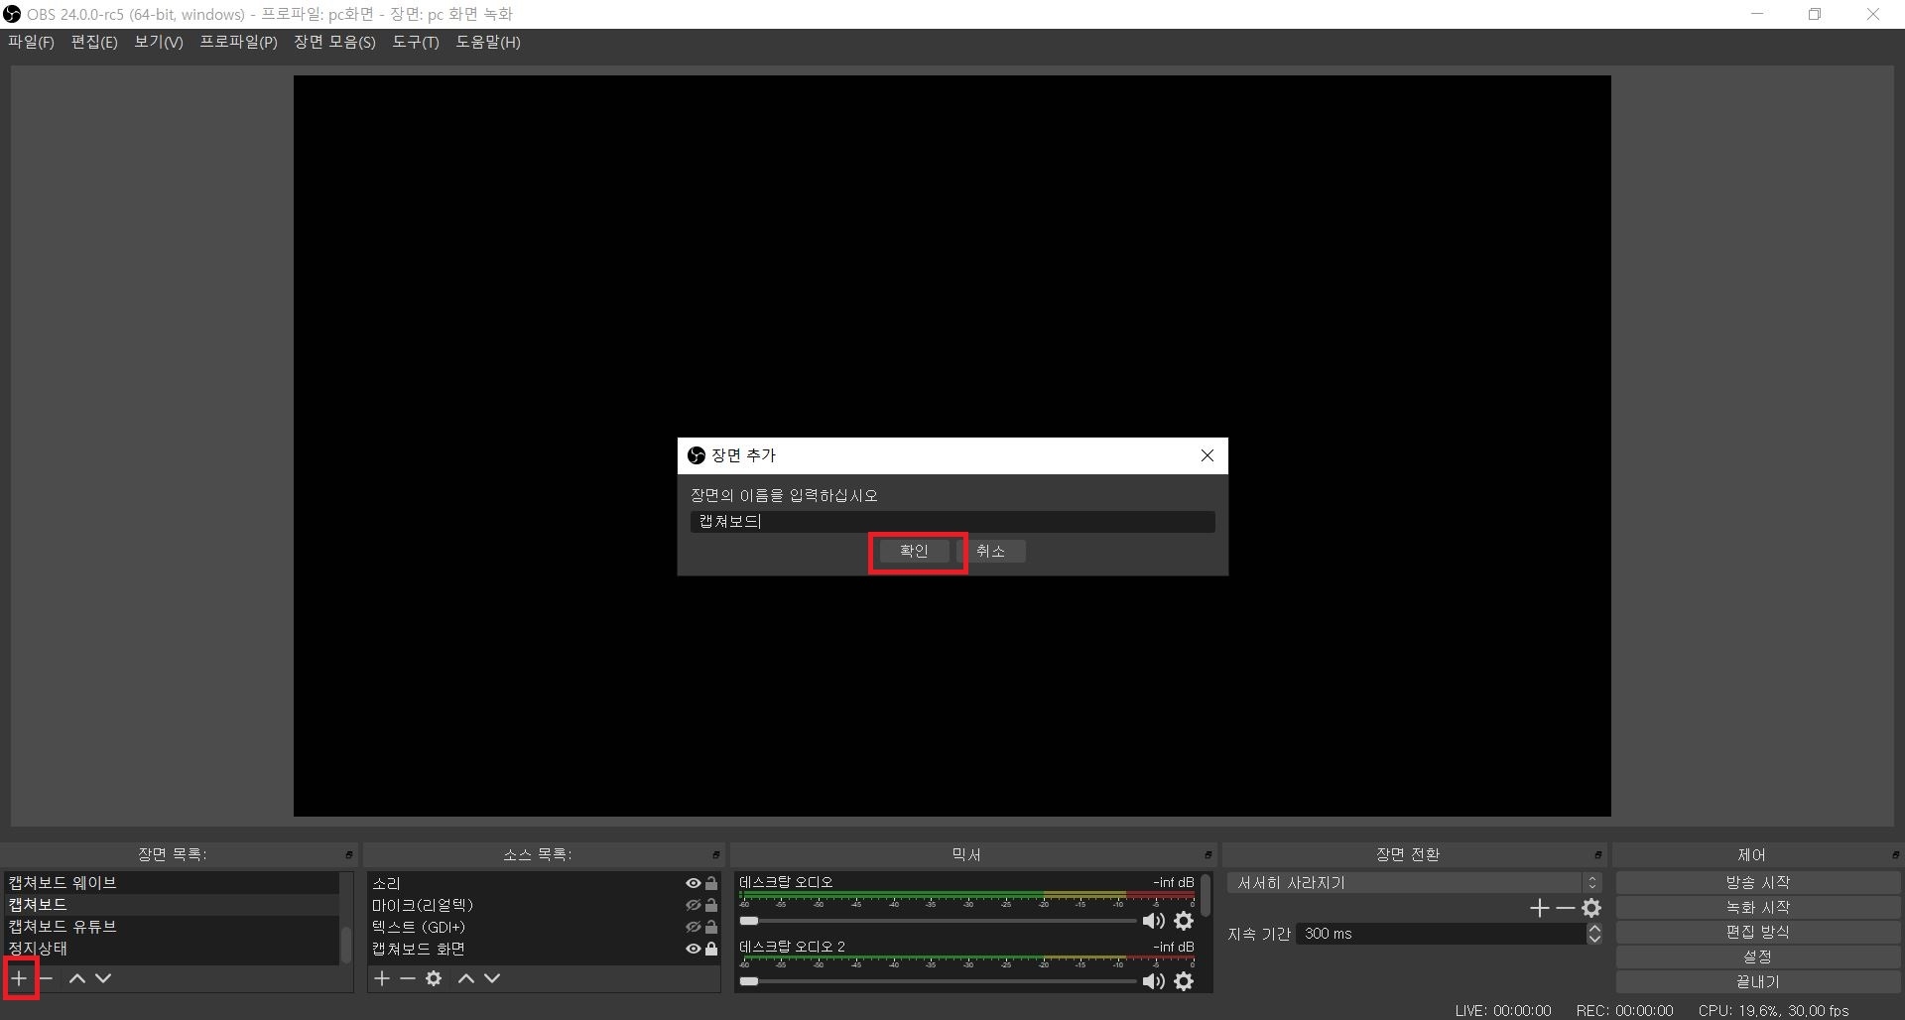Add a scene transition with plus icon
1905x1020 pixels.
click(1539, 908)
